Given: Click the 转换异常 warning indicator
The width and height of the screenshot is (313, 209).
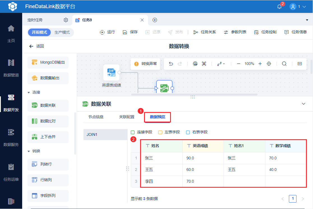Looking at the screenshot, I should tap(145, 64).
